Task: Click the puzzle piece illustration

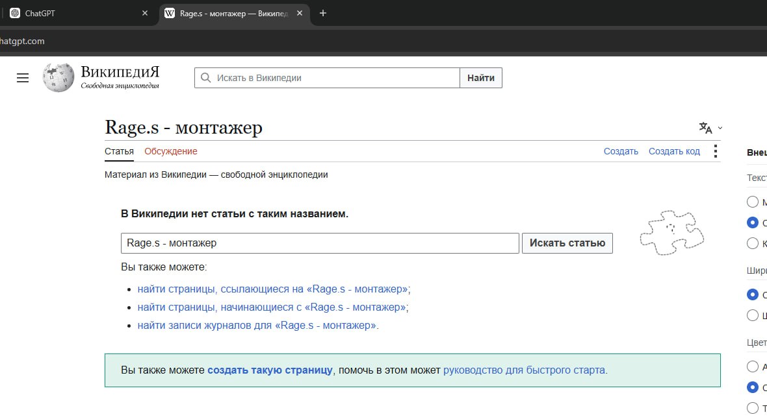Action: pos(672,232)
